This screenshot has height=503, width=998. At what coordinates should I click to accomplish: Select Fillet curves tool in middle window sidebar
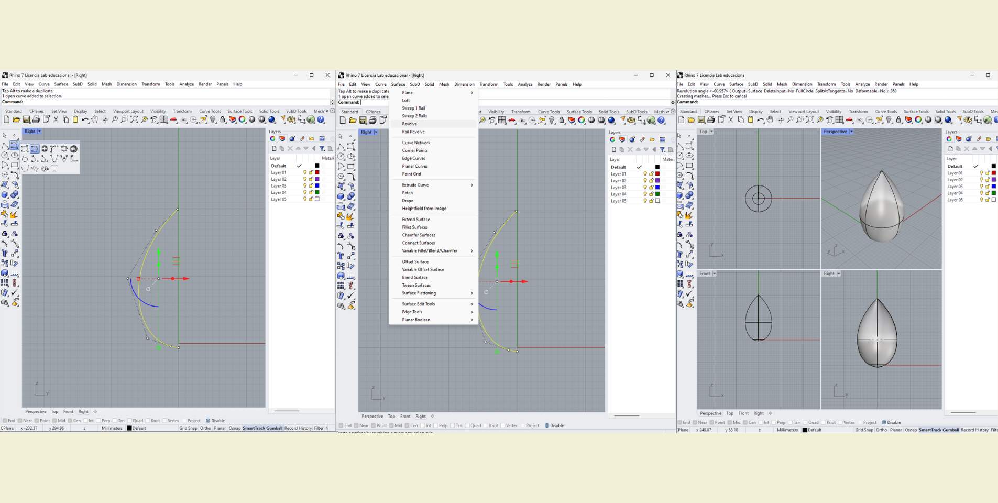[351, 177]
